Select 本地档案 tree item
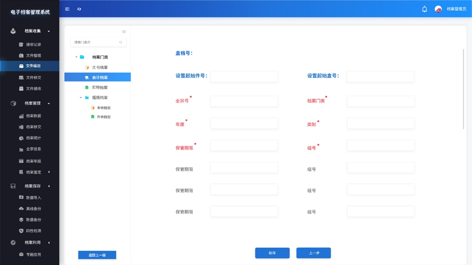 point(104,108)
